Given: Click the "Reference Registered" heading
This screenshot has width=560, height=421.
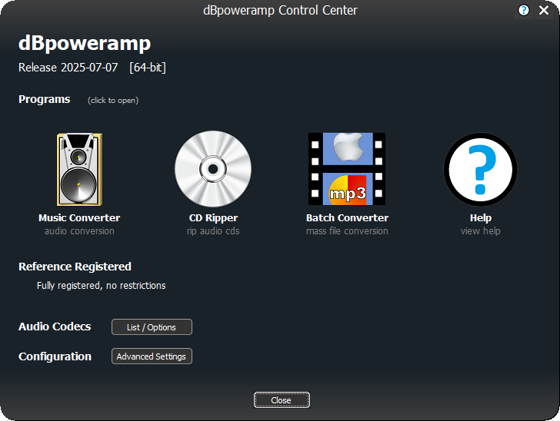Looking at the screenshot, I should (75, 267).
